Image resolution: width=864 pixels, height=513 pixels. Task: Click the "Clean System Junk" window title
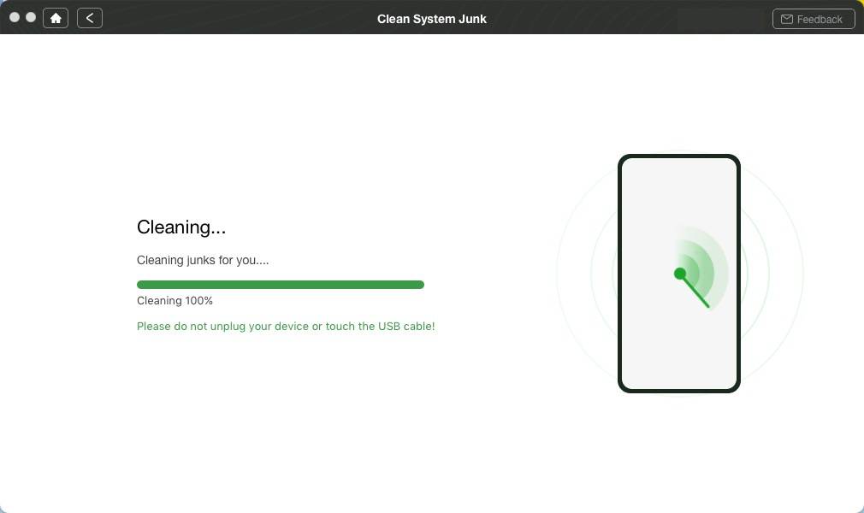(x=431, y=19)
